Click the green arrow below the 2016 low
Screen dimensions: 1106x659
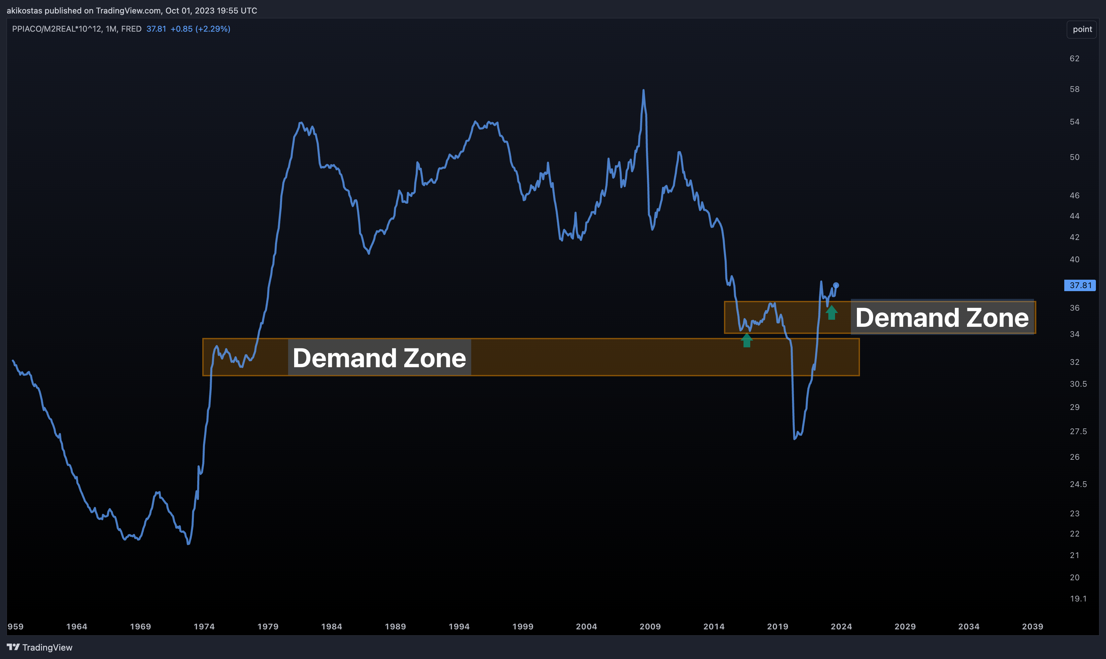[747, 341]
